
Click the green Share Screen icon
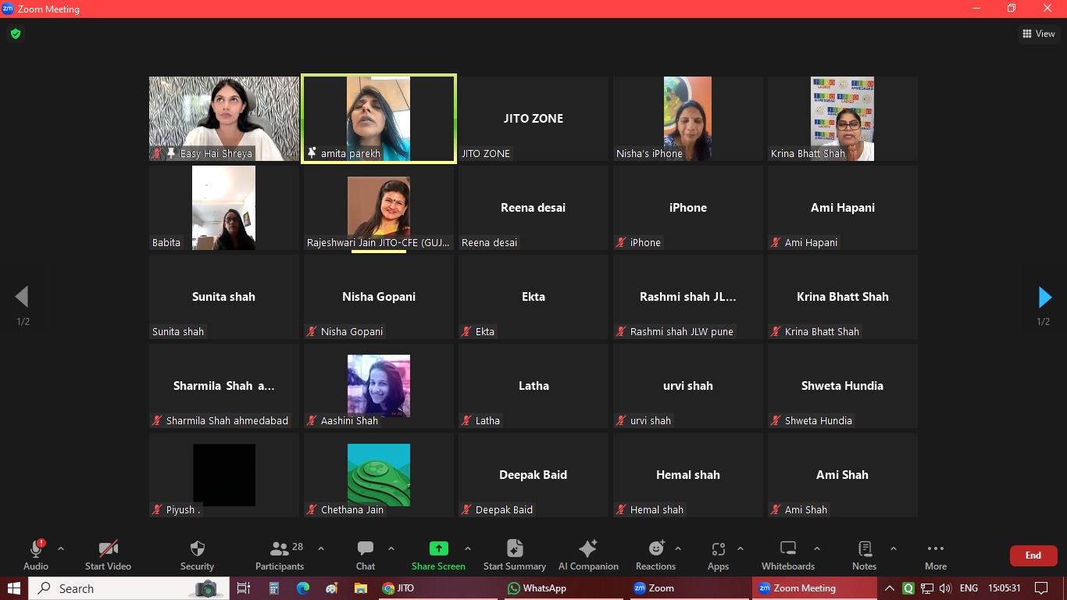[438, 548]
